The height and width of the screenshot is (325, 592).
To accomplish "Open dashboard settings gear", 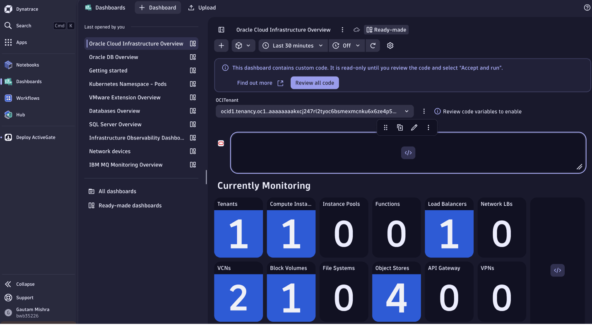I will (x=390, y=46).
